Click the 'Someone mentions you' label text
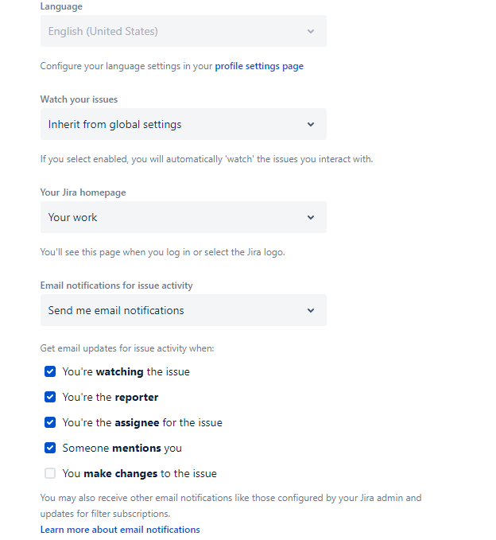The height and width of the screenshot is (540, 496). point(122,448)
